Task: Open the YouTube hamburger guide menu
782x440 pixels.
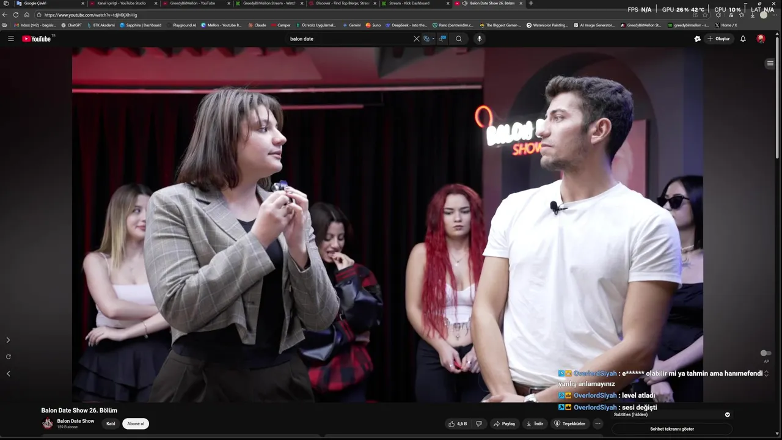Action: coord(10,38)
